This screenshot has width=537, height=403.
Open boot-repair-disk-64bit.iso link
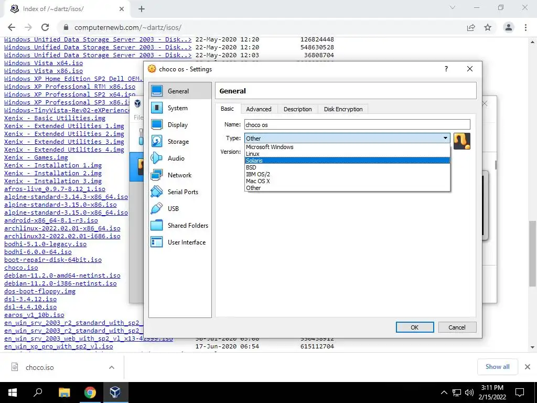pos(53,260)
